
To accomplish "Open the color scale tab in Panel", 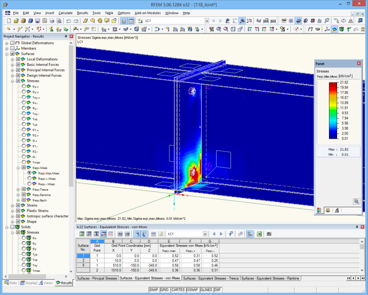I will tap(319, 210).
